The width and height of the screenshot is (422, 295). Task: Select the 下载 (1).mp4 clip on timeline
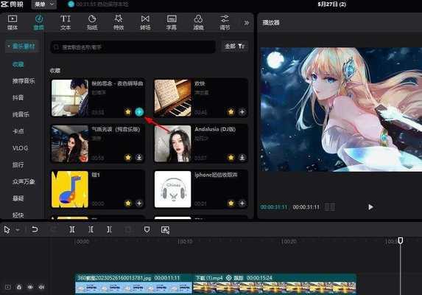[x=275, y=284]
